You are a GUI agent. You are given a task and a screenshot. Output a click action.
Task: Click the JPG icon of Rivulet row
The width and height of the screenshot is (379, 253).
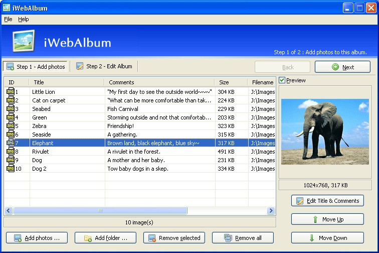pos(11,152)
